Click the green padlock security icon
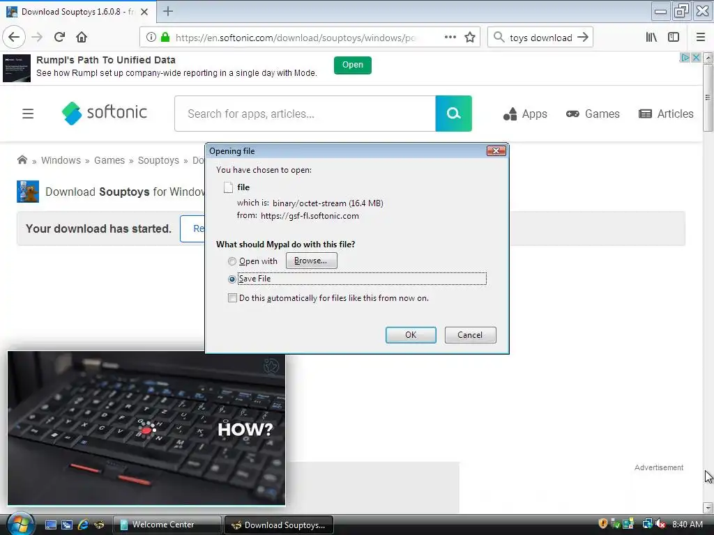Screen dimensions: 714x535 tap(165, 38)
